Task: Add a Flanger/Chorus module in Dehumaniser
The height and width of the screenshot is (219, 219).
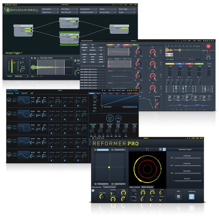Action: pyautogui.click(x=50, y=12)
